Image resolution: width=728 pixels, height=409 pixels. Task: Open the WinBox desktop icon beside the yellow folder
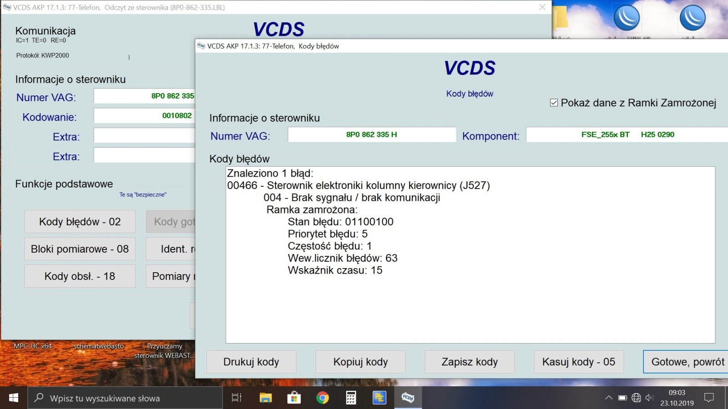tap(627, 18)
